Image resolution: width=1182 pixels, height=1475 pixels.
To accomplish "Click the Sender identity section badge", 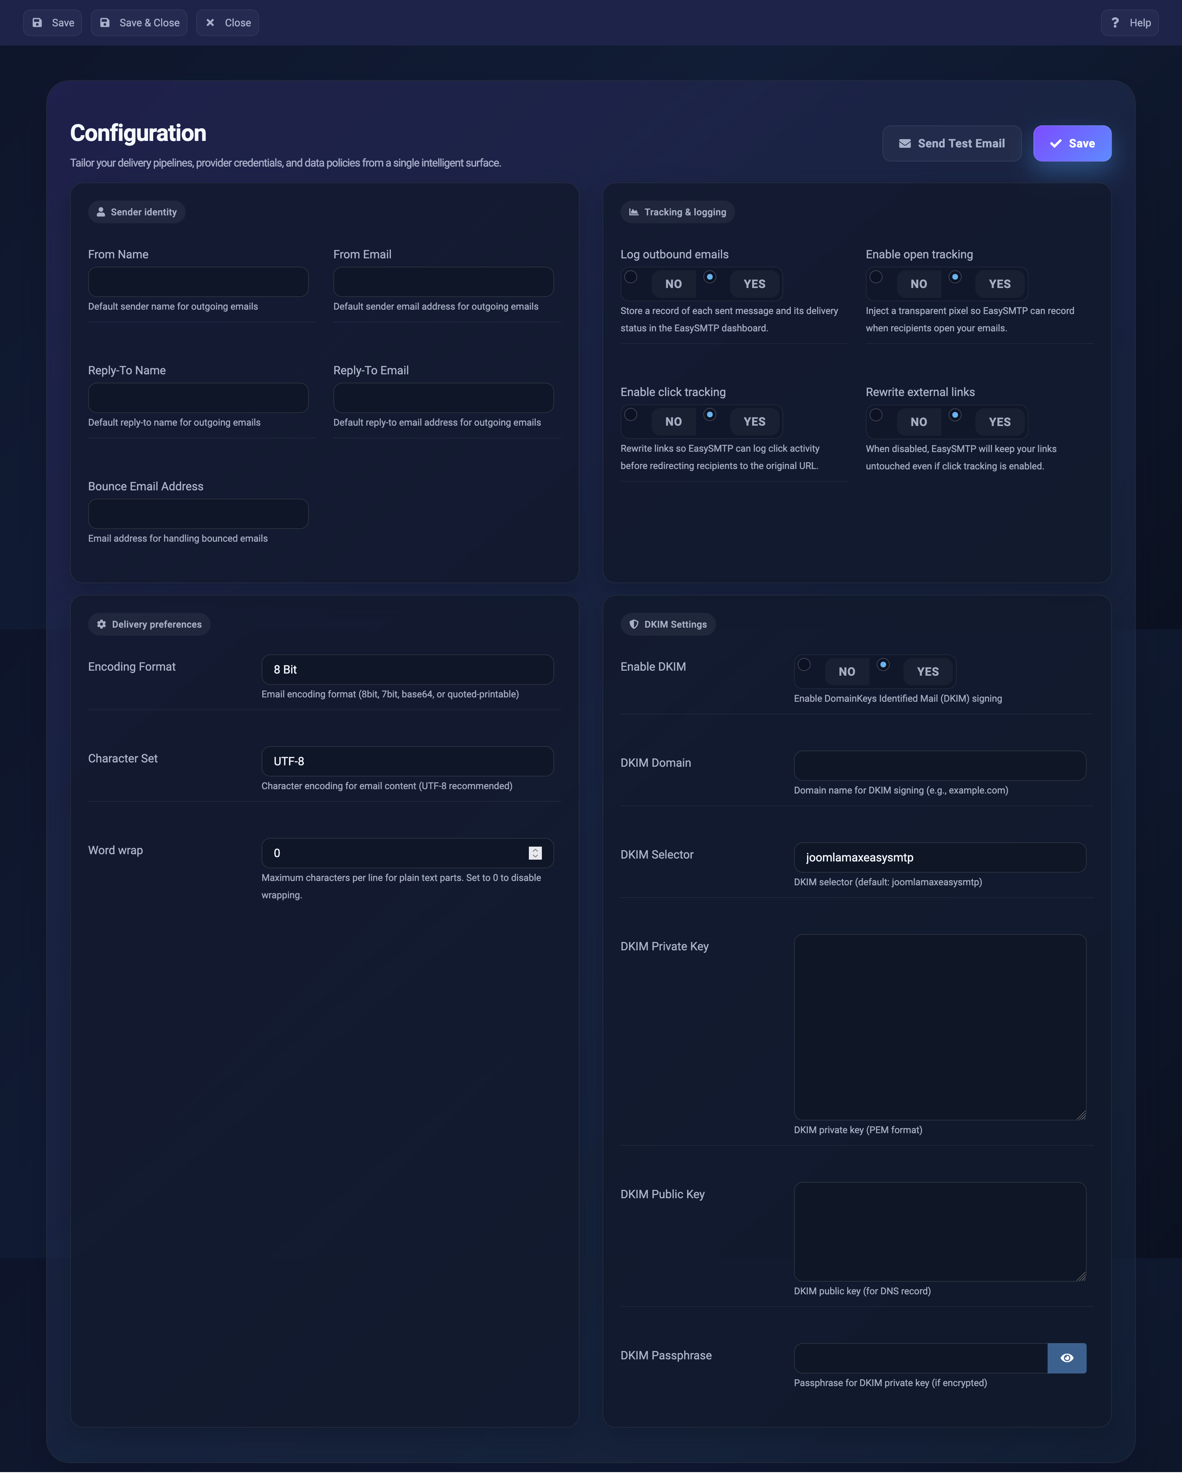I will 137,212.
